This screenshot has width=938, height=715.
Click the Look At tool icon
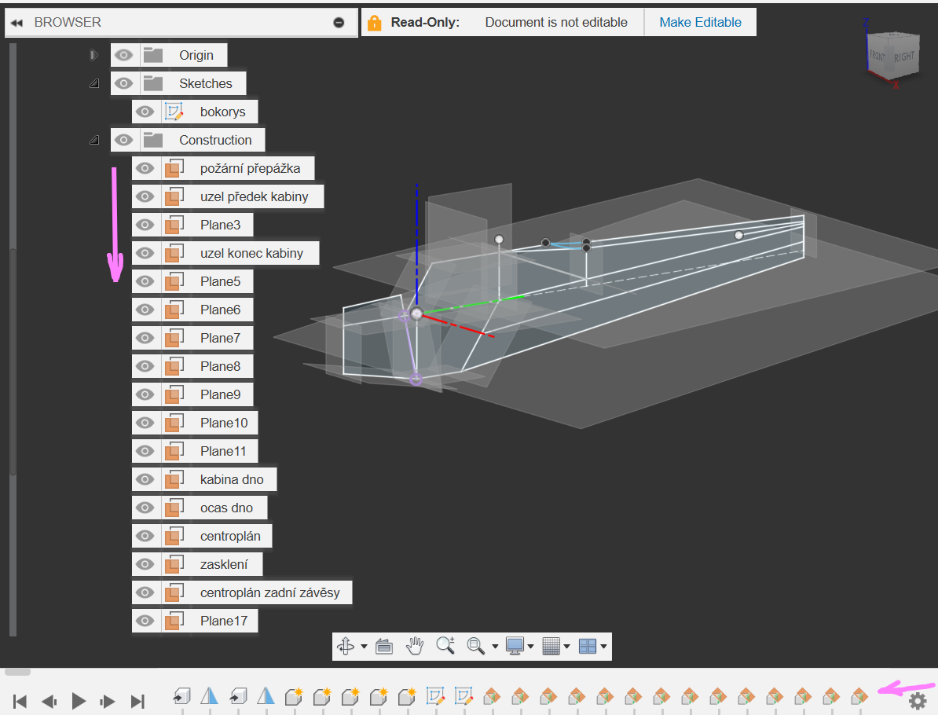coord(383,646)
